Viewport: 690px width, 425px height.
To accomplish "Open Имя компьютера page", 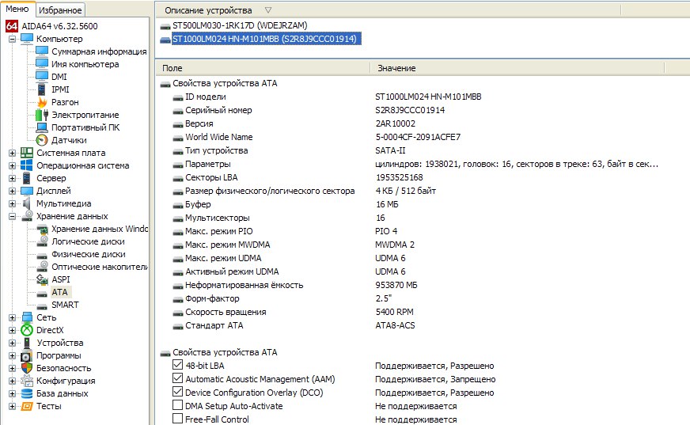I will 85,64.
